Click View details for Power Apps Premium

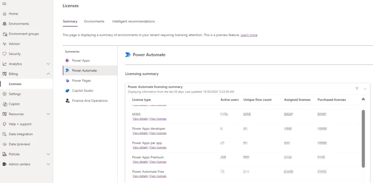[140, 162]
